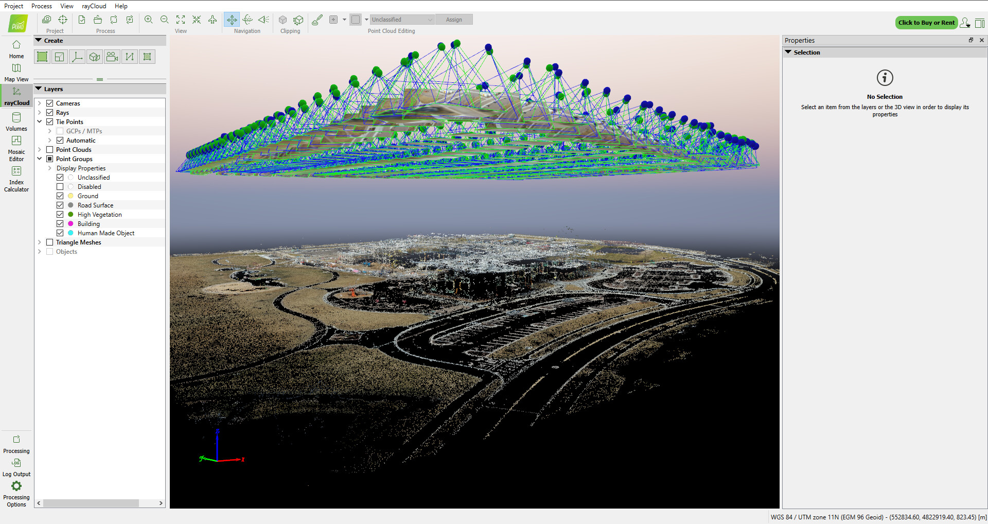Collapse the Point Groups tree node

pos(40,159)
